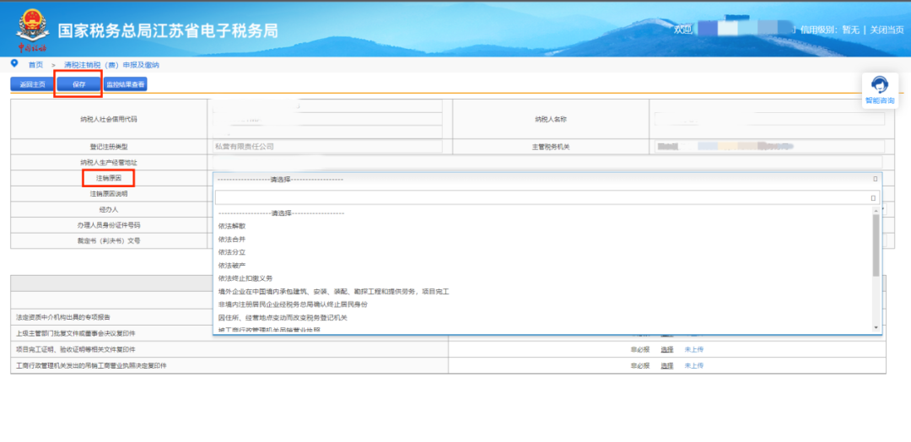Pick 依法终止扣缴义务 option

point(245,278)
